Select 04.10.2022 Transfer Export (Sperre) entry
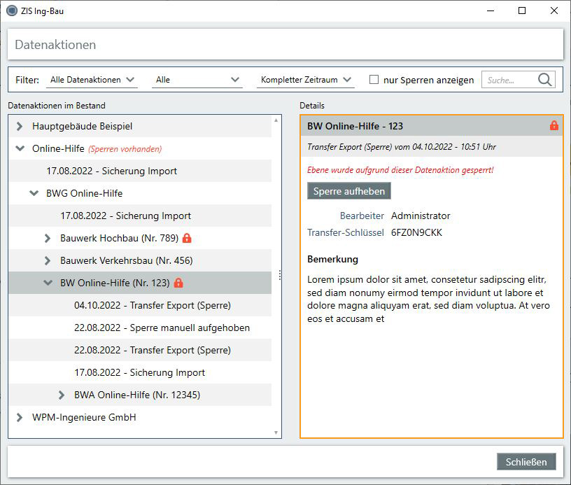 point(152,306)
